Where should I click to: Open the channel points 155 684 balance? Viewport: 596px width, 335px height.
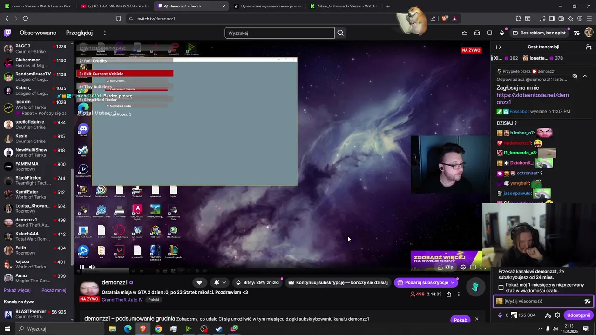click(x=523, y=315)
